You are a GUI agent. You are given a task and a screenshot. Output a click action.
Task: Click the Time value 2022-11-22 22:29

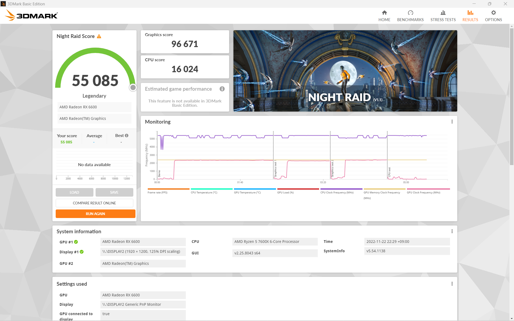click(407, 242)
